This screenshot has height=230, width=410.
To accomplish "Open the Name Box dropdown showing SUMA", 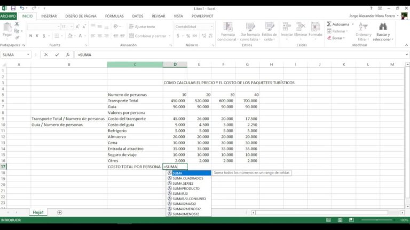I will point(28,55).
